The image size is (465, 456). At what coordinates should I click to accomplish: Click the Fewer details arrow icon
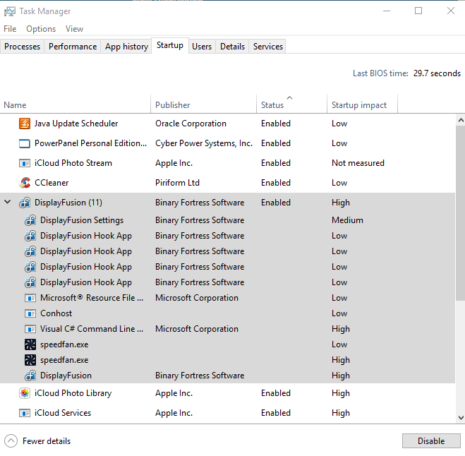tap(11, 441)
